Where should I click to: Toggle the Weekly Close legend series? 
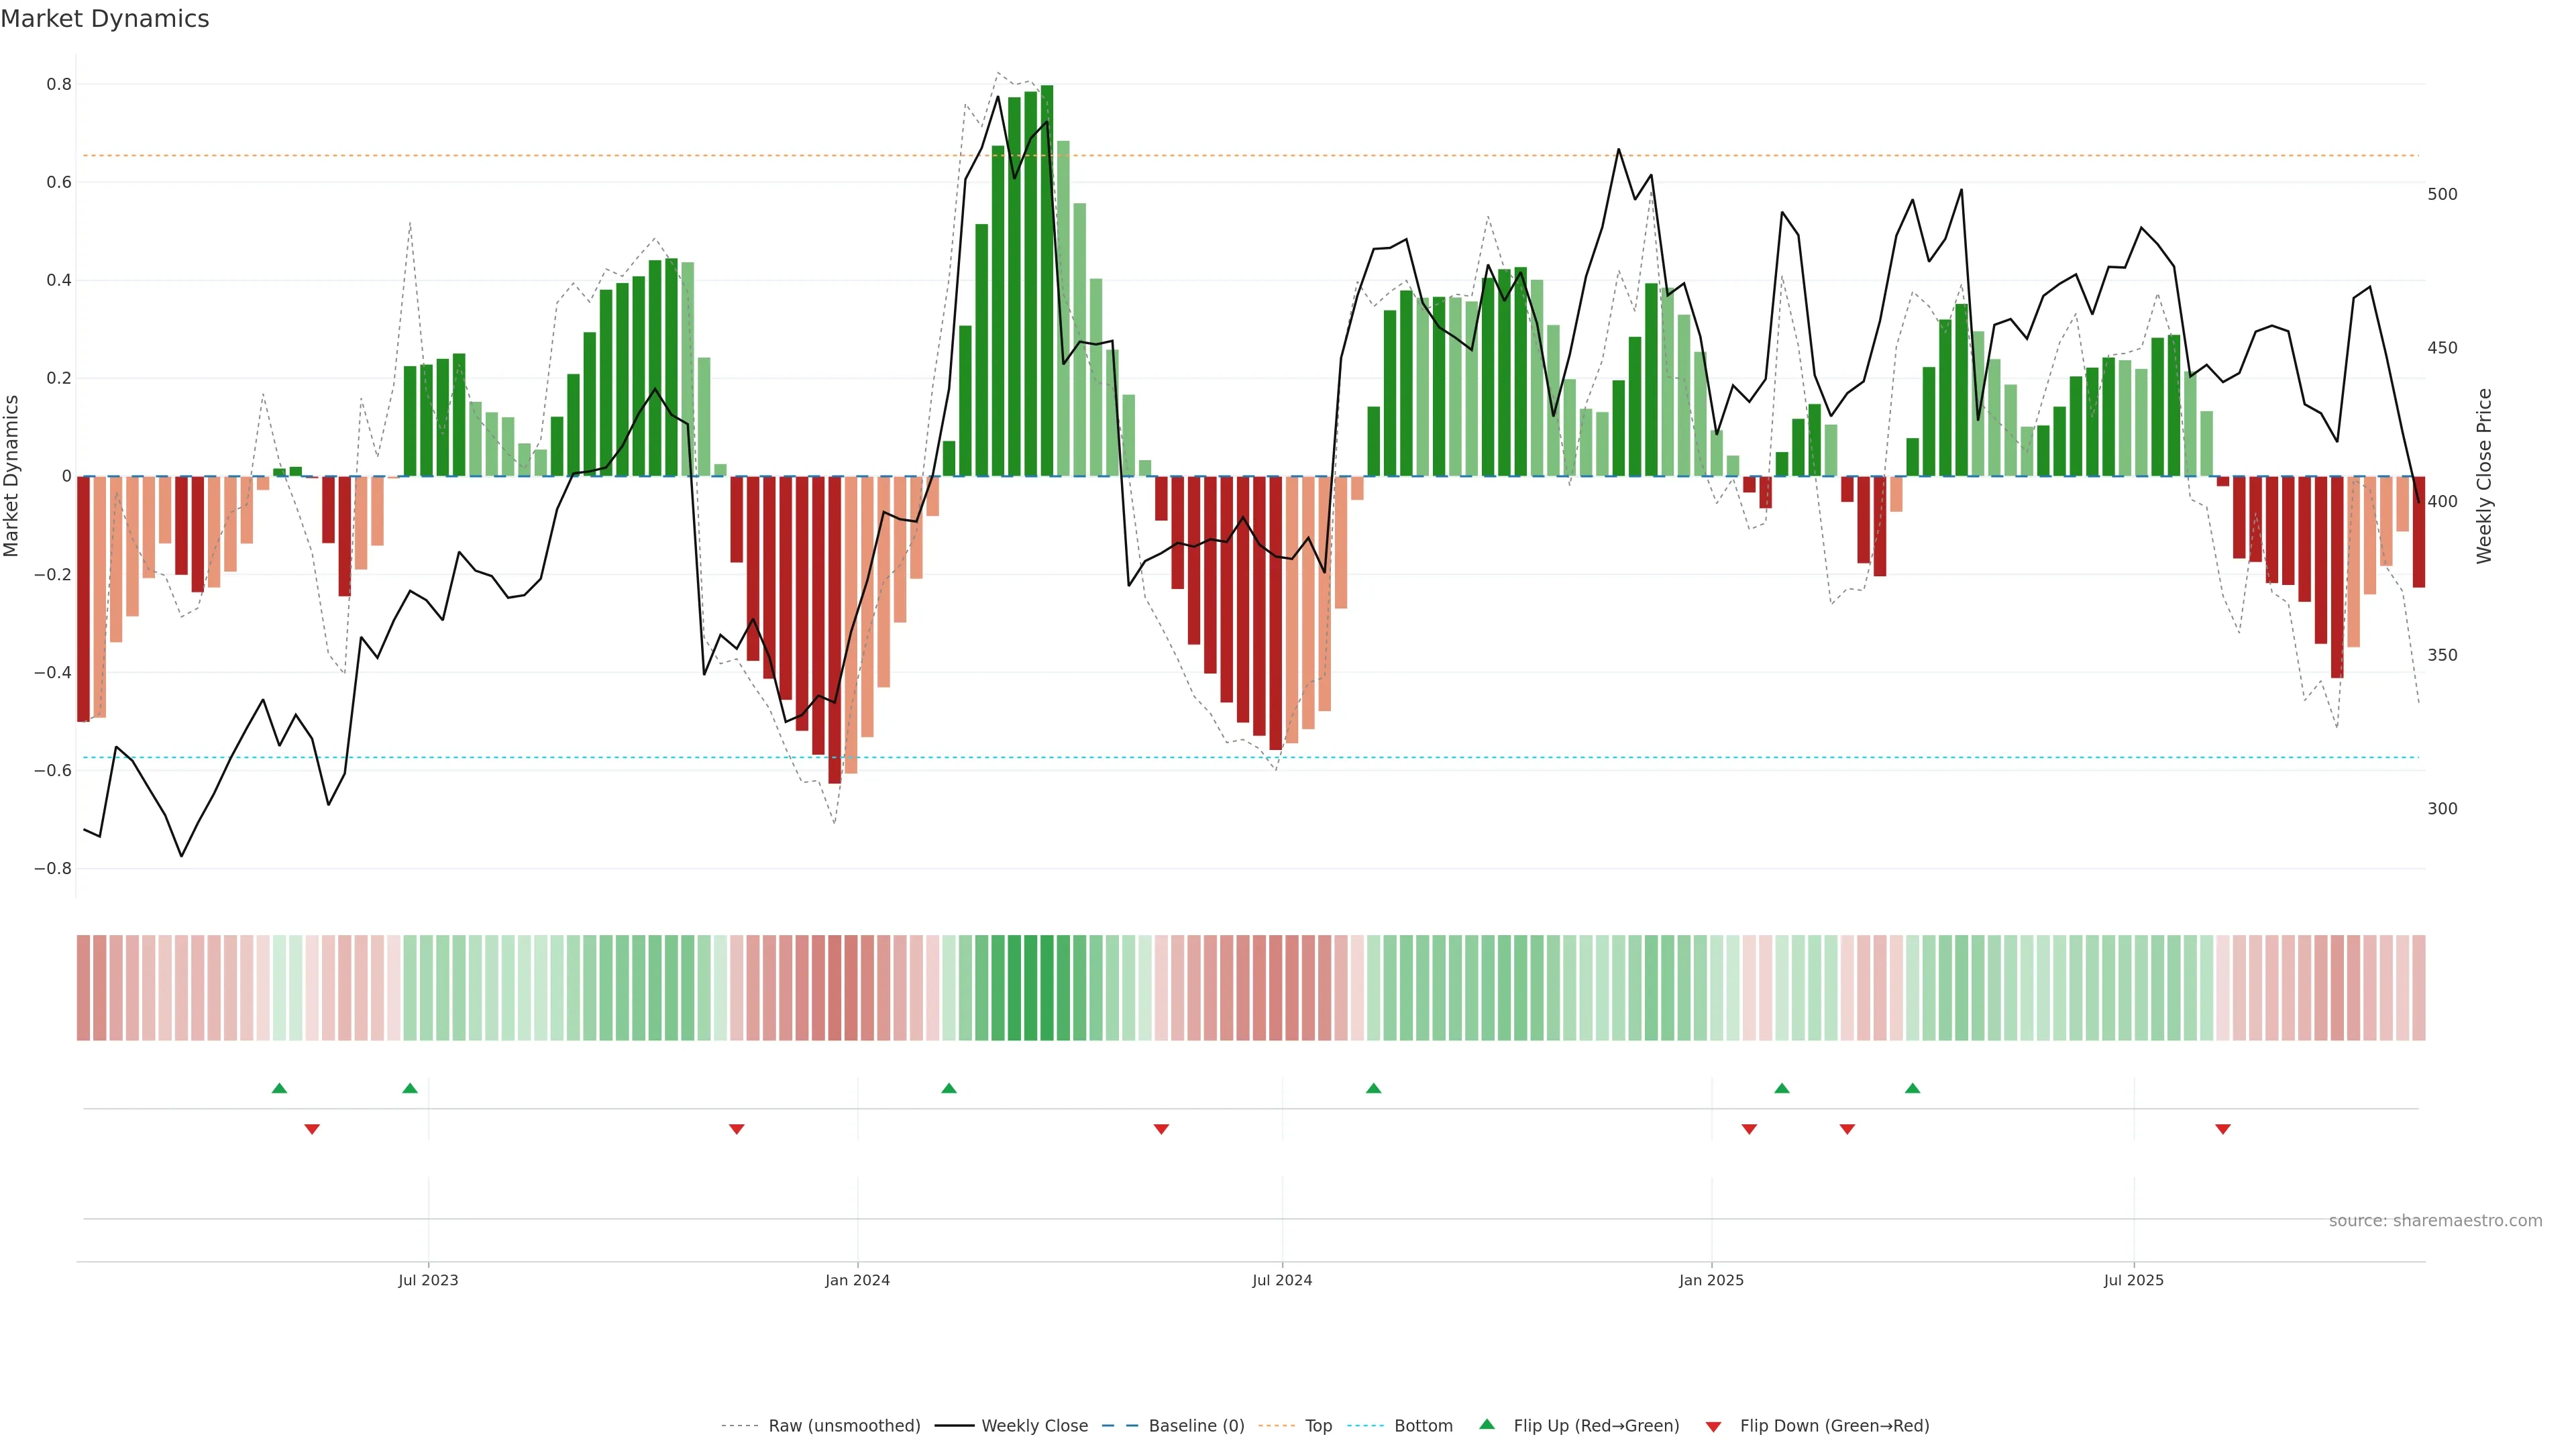tap(1034, 1426)
